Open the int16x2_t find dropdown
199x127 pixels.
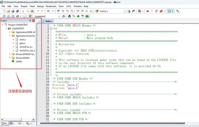tap(125, 11)
